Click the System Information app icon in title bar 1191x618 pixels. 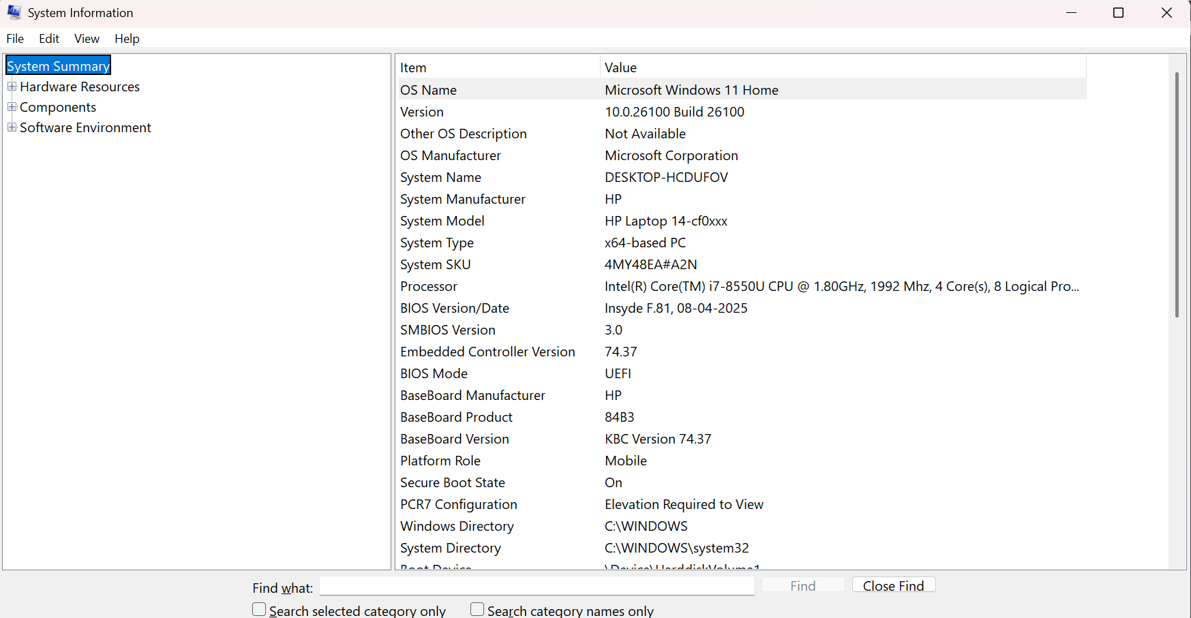coord(14,12)
